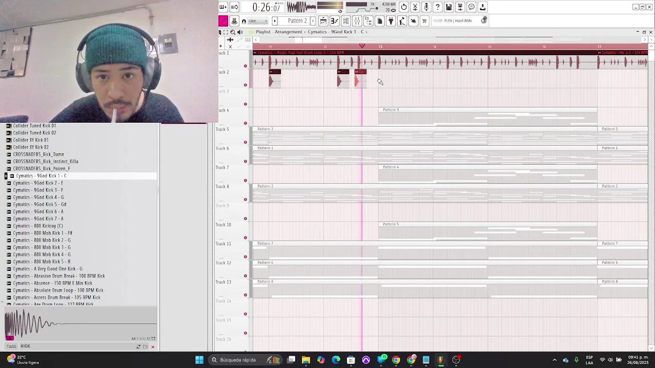Screen dimensions: 655x368
Task: Play the sample preview pink button
Action: pyautogui.click(x=9, y=337)
